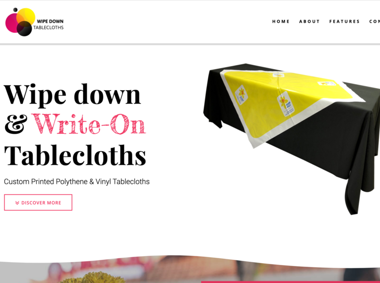Click the black draped table product image
The image size is (380, 283).
click(291, 139)
